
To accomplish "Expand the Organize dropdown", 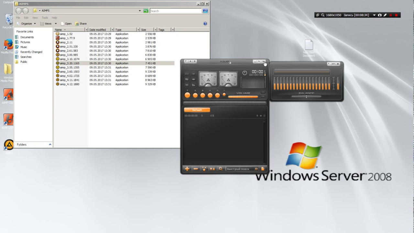I will coord(26,24).
